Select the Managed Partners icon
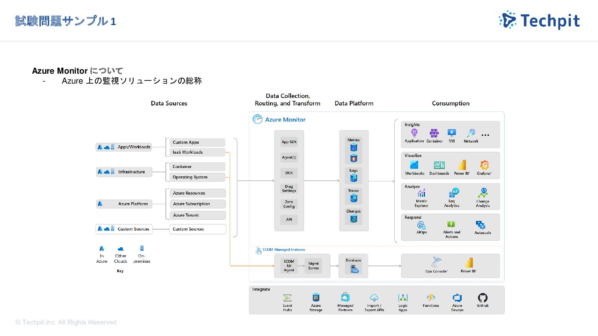The height and width of the screenshot is (336, 598). [x=345, y=297]
